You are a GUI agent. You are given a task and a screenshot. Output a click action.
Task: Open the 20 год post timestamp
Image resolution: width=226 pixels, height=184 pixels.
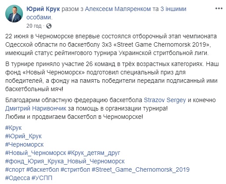click(34, 26)
